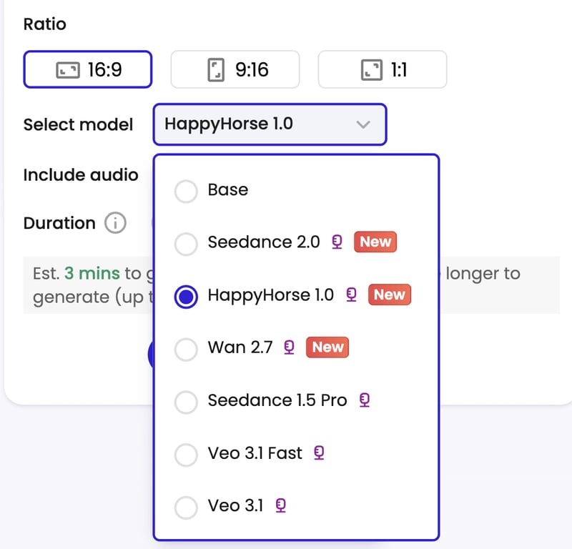The width and height of the screenshot is (572, 549).
Task: Click the 'Wan 2.7' option label
Action: pos(240,347)
